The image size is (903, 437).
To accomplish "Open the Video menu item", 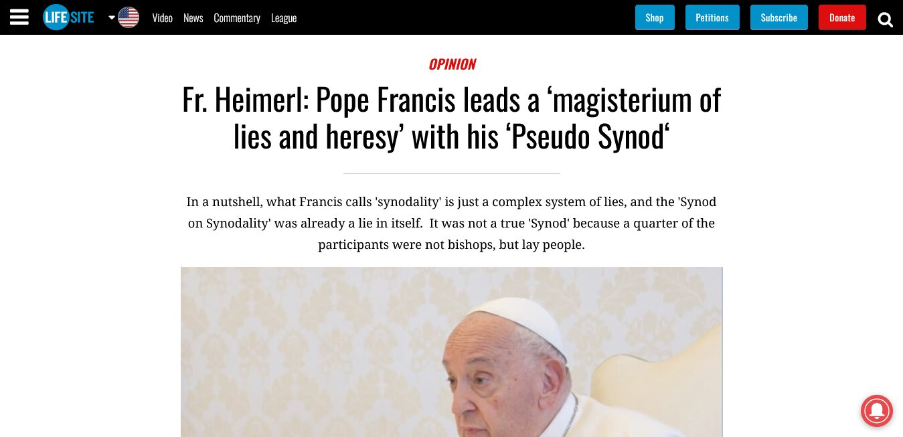I will click(163, 18).
